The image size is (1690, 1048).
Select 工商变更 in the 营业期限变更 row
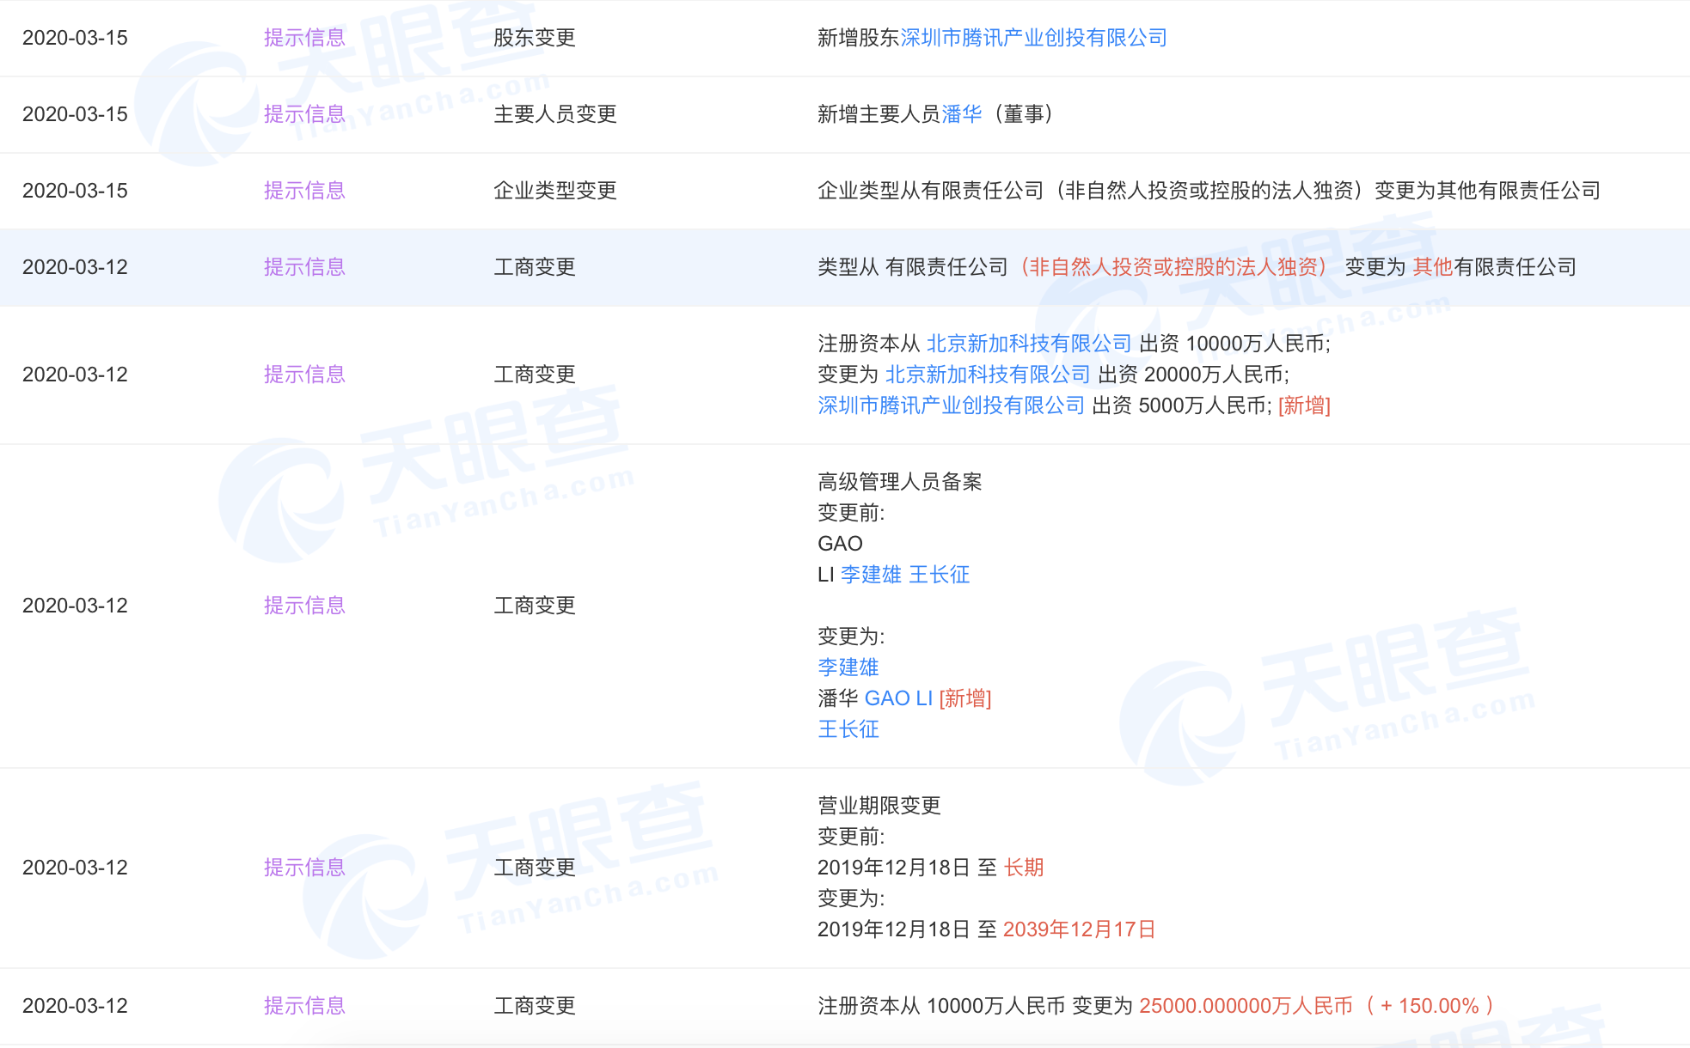point(535,868)
